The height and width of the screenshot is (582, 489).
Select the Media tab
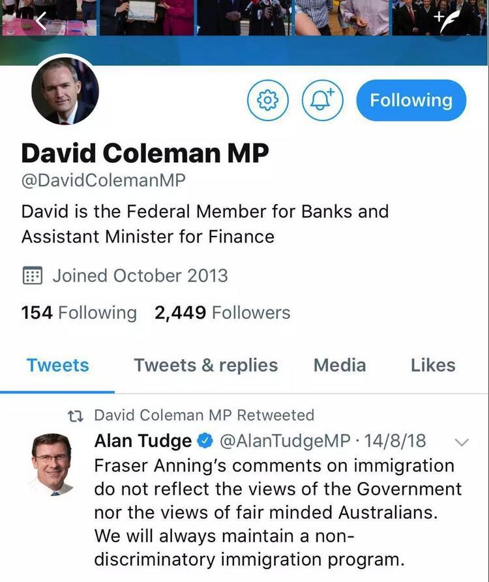pyautogui.click(x=339, y=366)
